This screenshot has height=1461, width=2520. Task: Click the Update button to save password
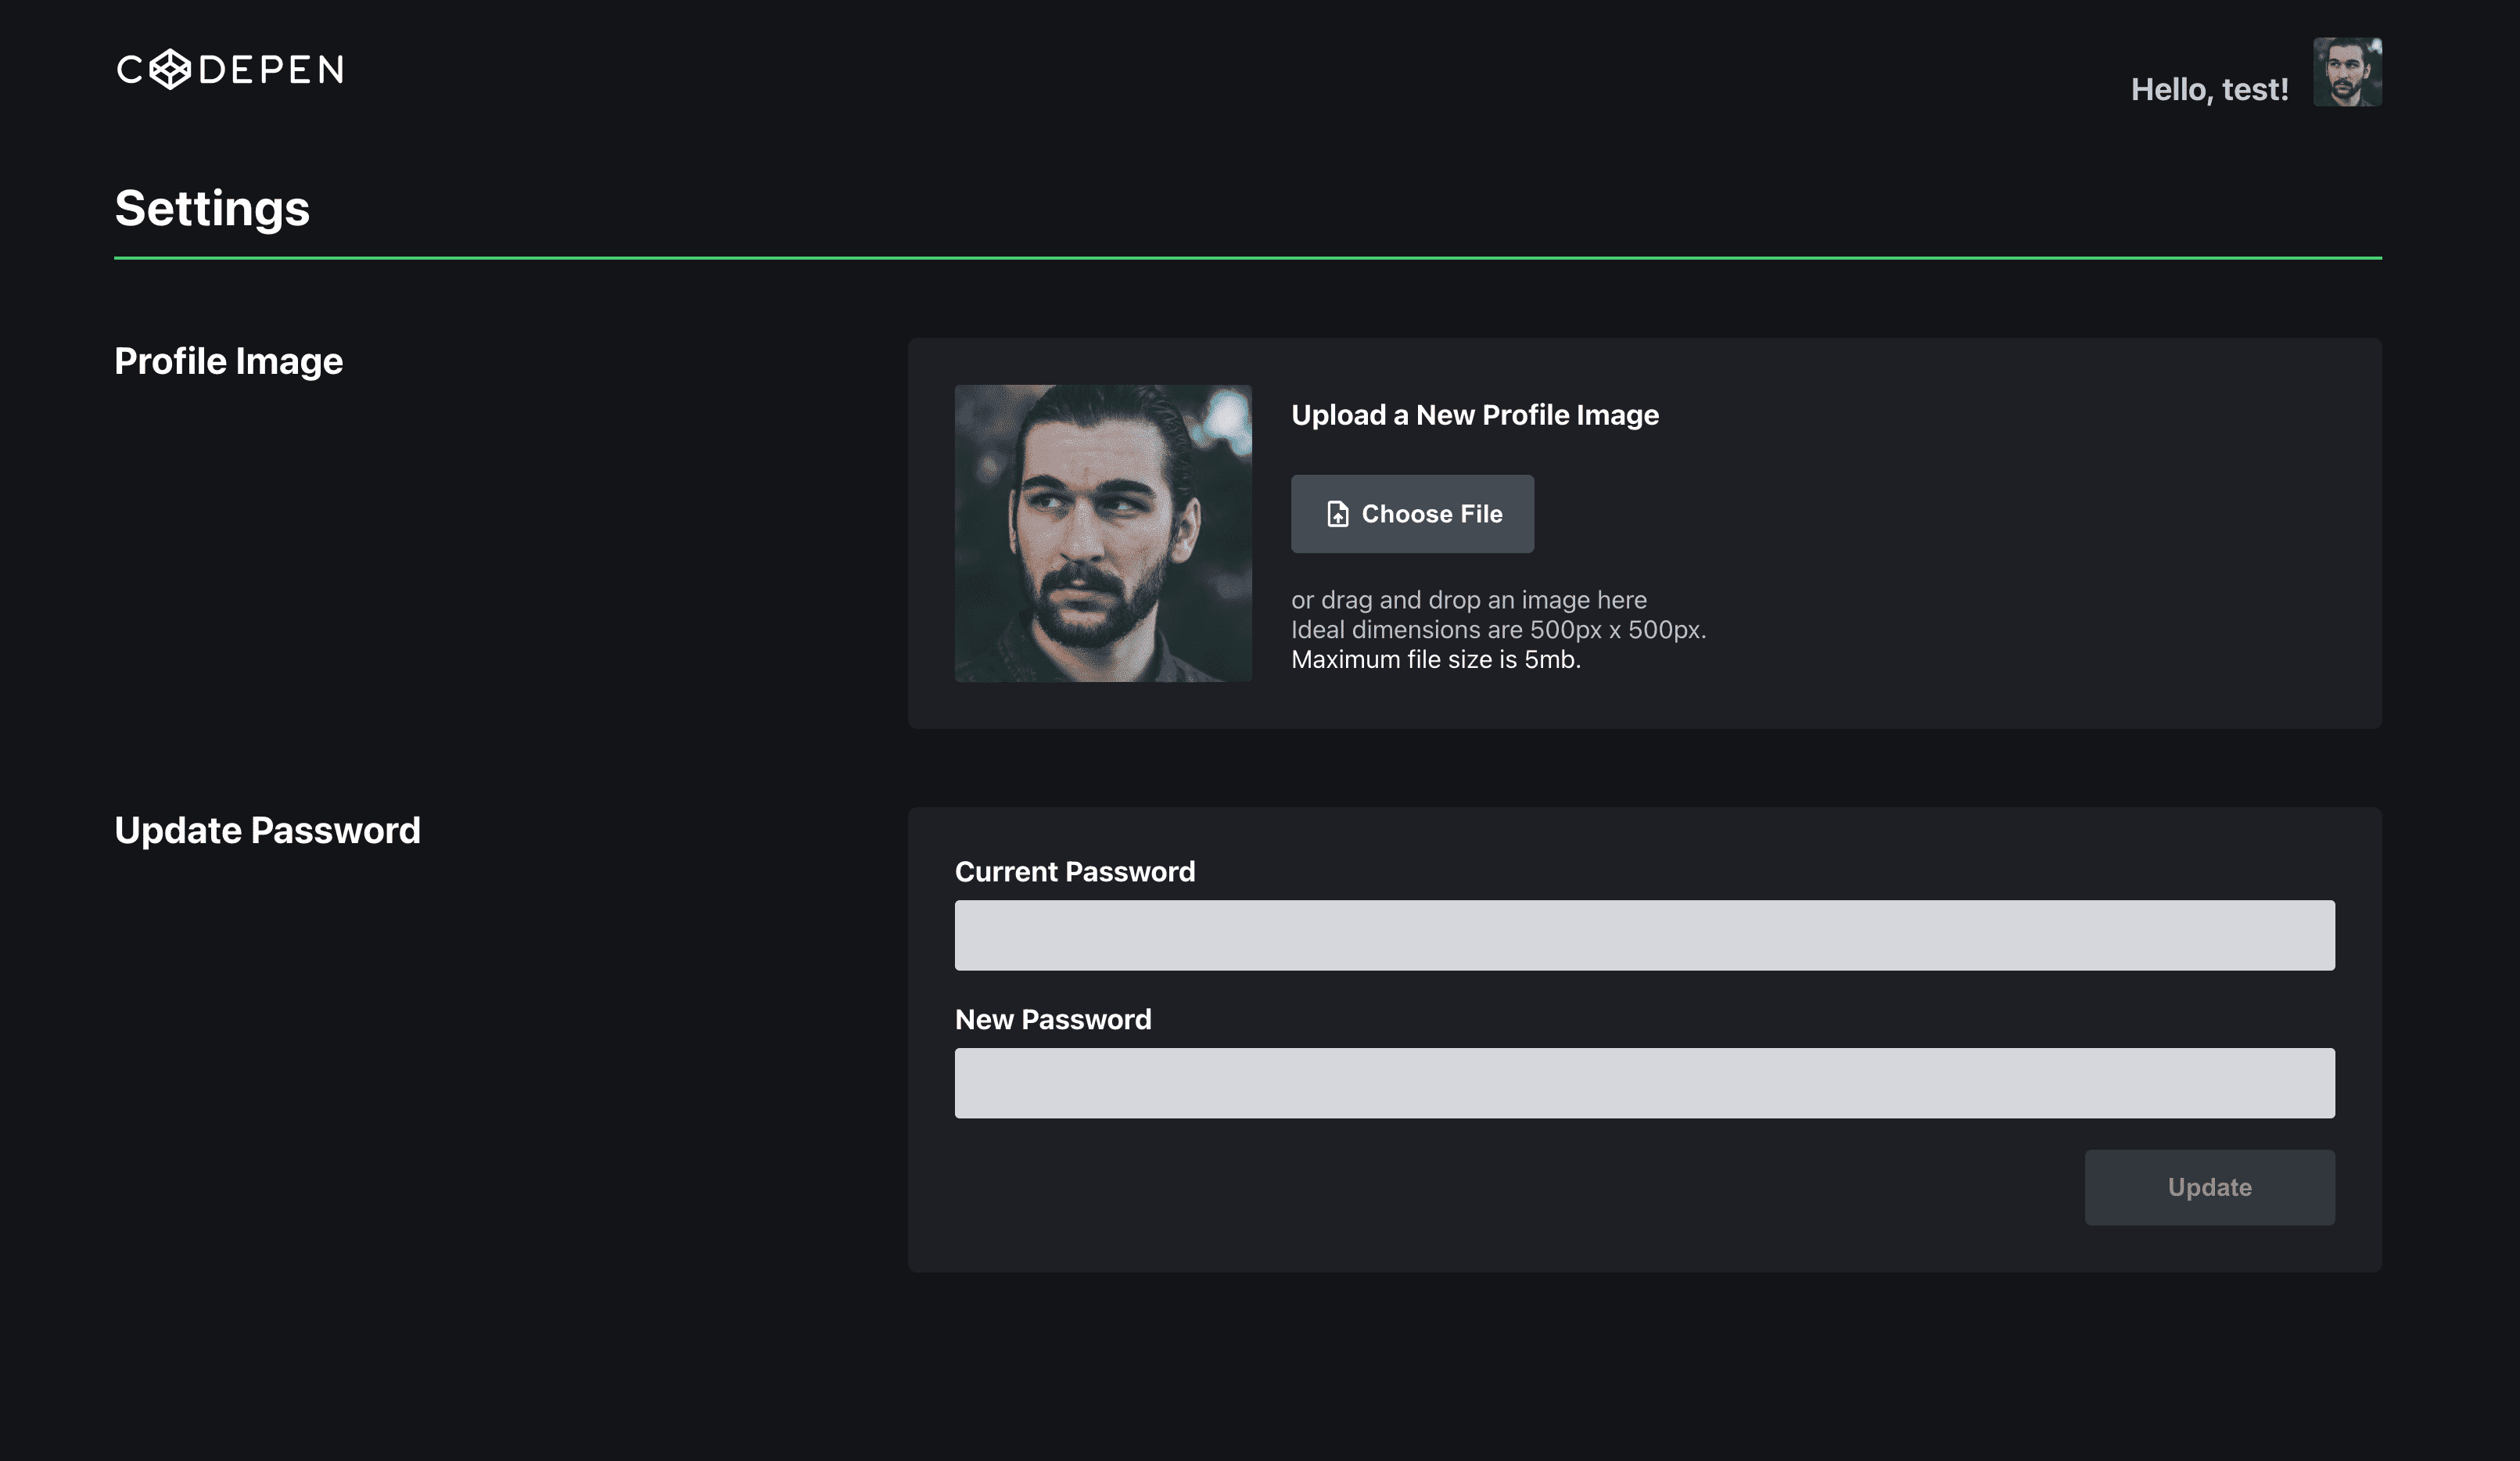(x=2209, y=1187)
